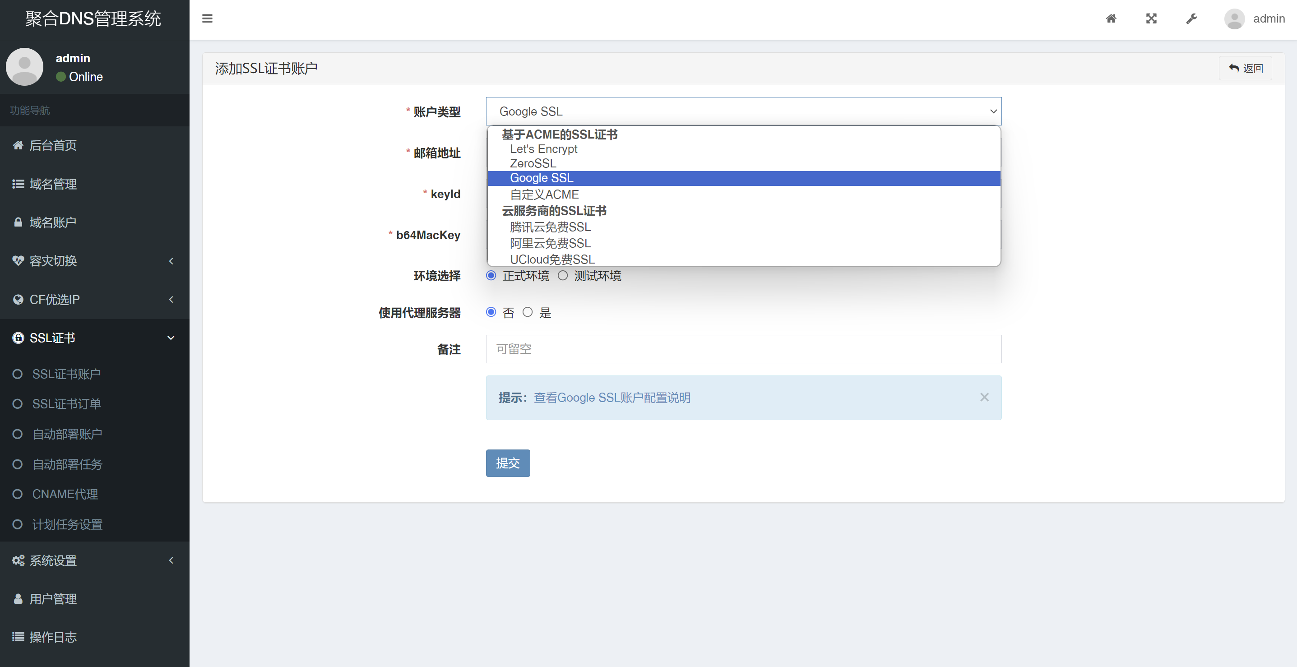
Task: Select 腾讯云免费SSL option
Action: pyautogui.click(x=552, y=227)
